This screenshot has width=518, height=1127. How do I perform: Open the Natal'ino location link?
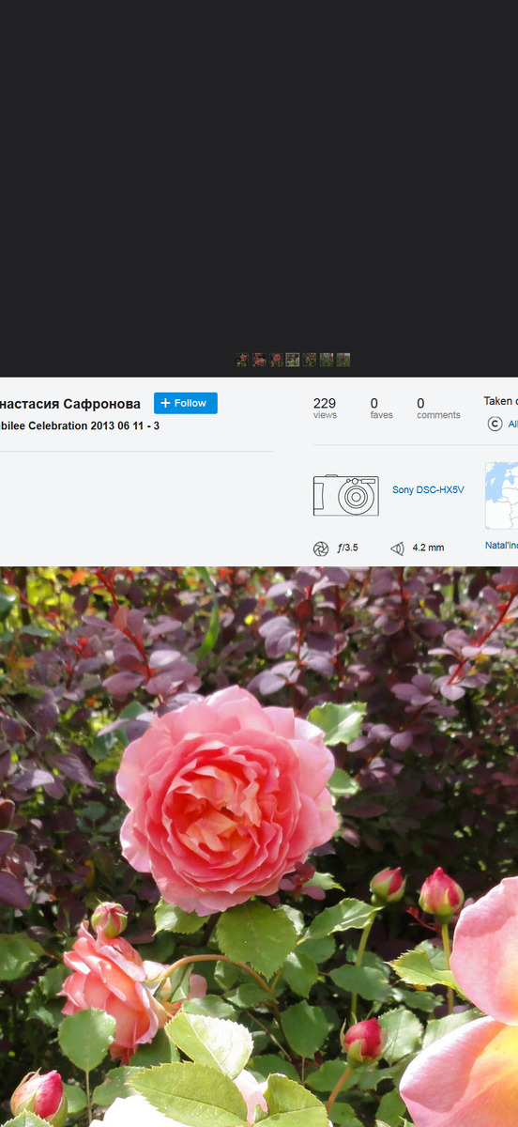[x=501, y=546]
